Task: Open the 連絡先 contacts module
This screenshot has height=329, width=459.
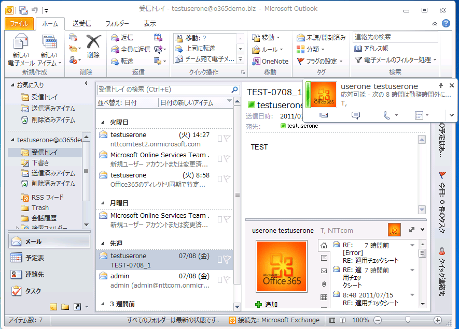Action: [49, 274]
